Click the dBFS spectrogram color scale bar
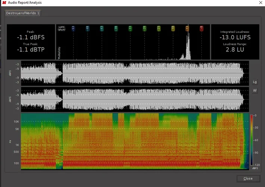Viewport: 265px width, 187px height. [252, 140]
